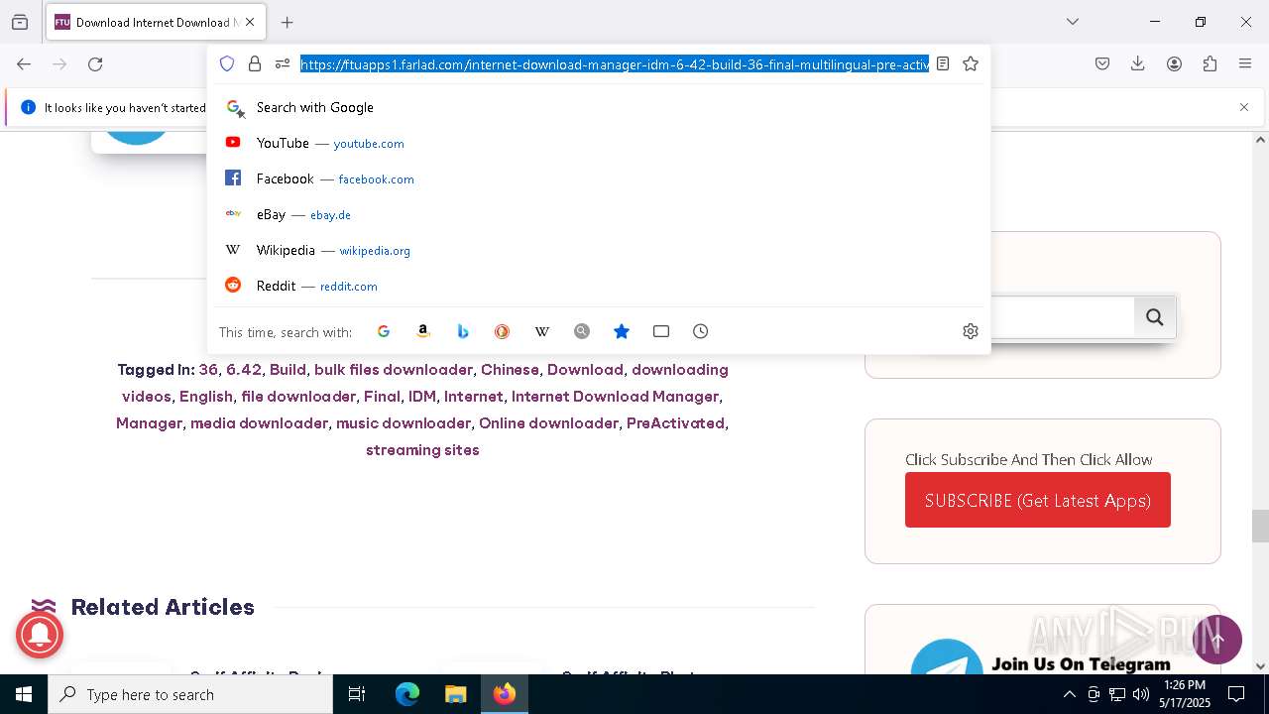Open the Firefox application menu
1269x714 pixels.
pyautogui.click(x=1245, y=63)
